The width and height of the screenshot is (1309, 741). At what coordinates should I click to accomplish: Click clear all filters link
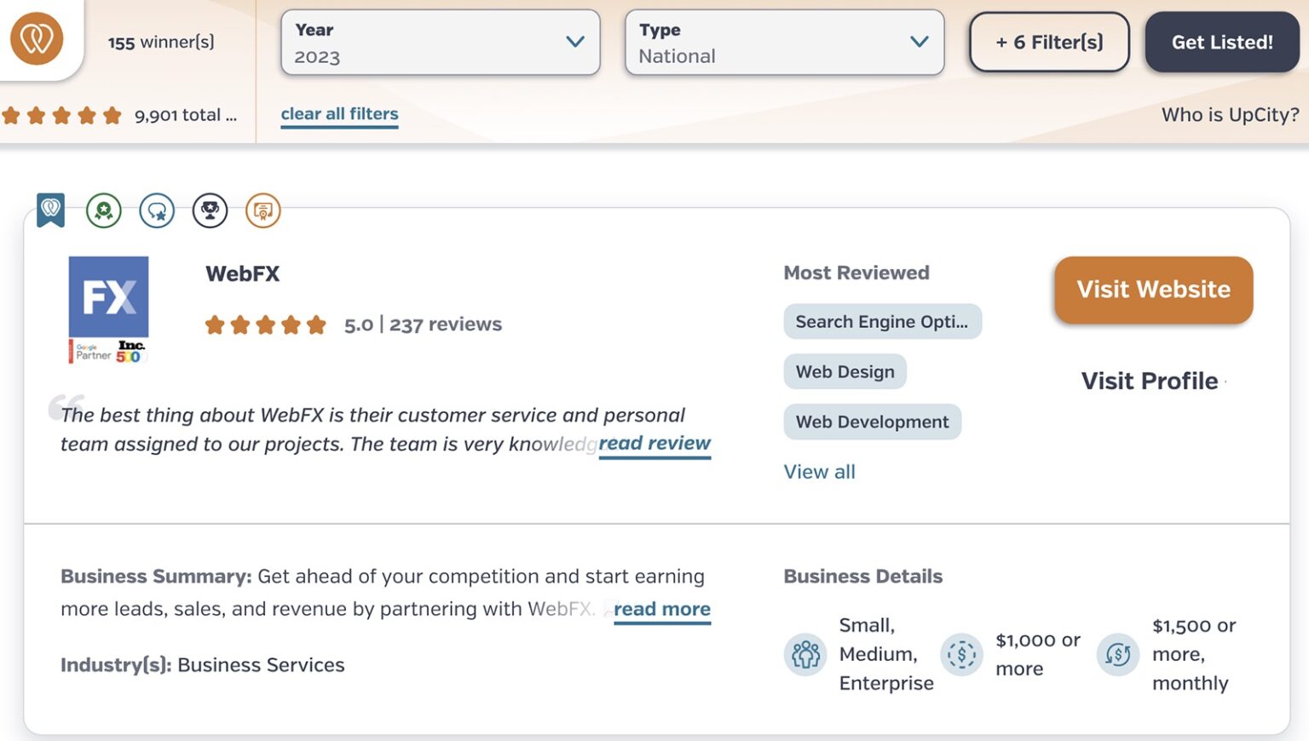coord(340,114)
